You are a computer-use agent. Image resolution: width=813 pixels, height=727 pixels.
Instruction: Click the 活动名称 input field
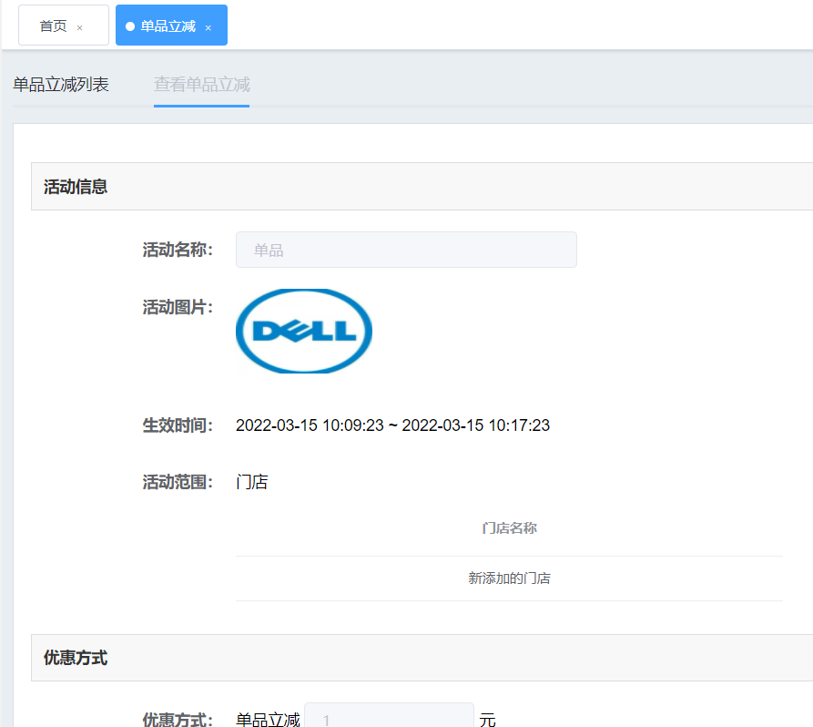[x=406, y=250]
